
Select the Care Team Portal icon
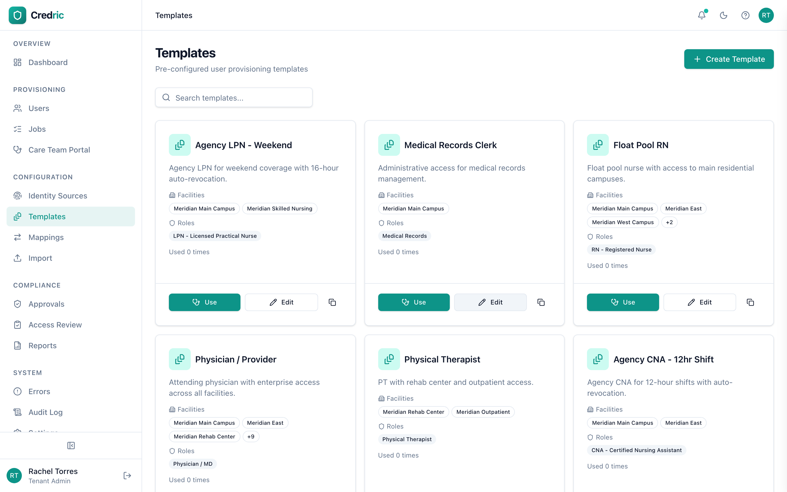click(x=17, y=150)
